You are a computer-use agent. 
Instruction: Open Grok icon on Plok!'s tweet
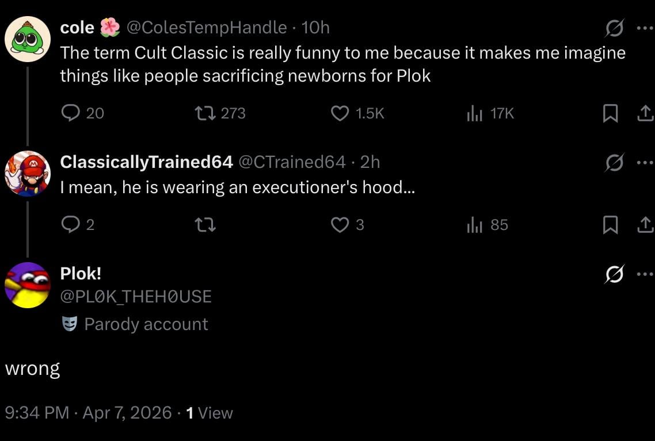pyautogui.click(x=615, y=275)
